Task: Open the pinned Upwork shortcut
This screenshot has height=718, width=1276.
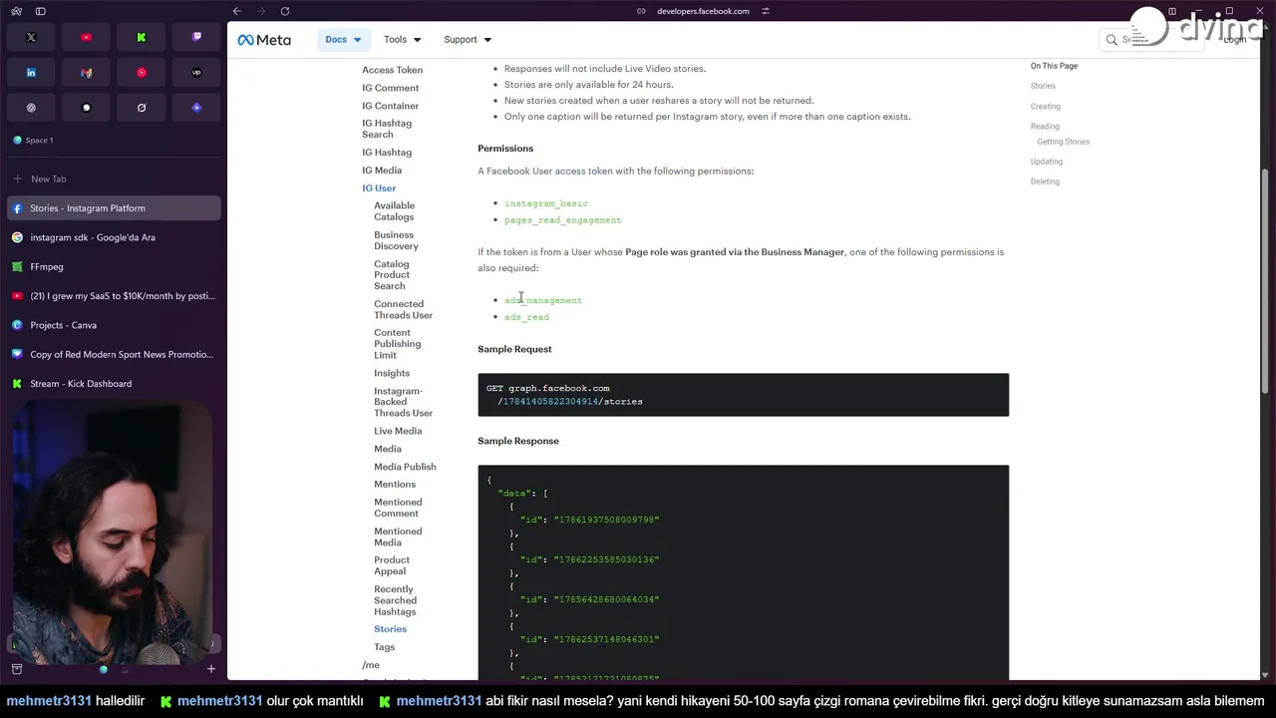Action: pos(196,73)
